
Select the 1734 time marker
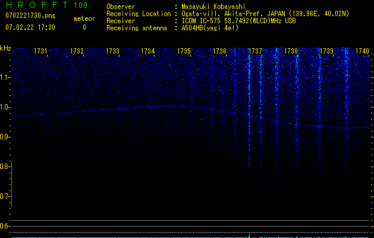coord(148,52)
